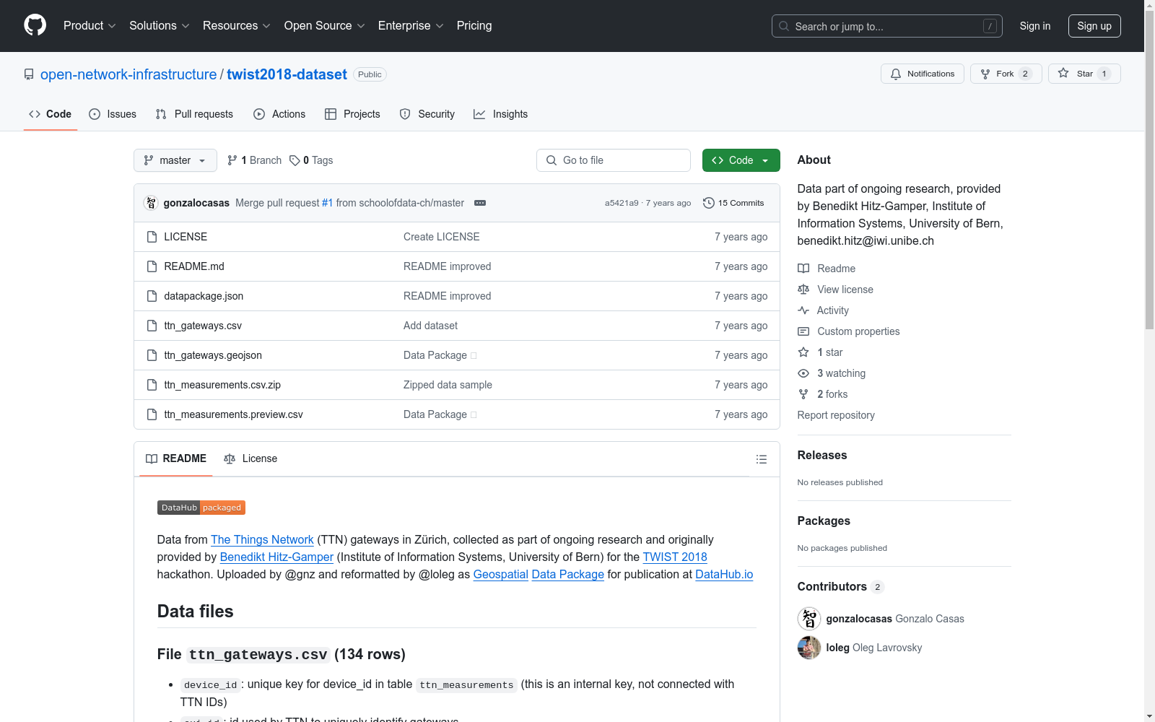Click the repository icon beside the owner name

click(x=29, y=74)
